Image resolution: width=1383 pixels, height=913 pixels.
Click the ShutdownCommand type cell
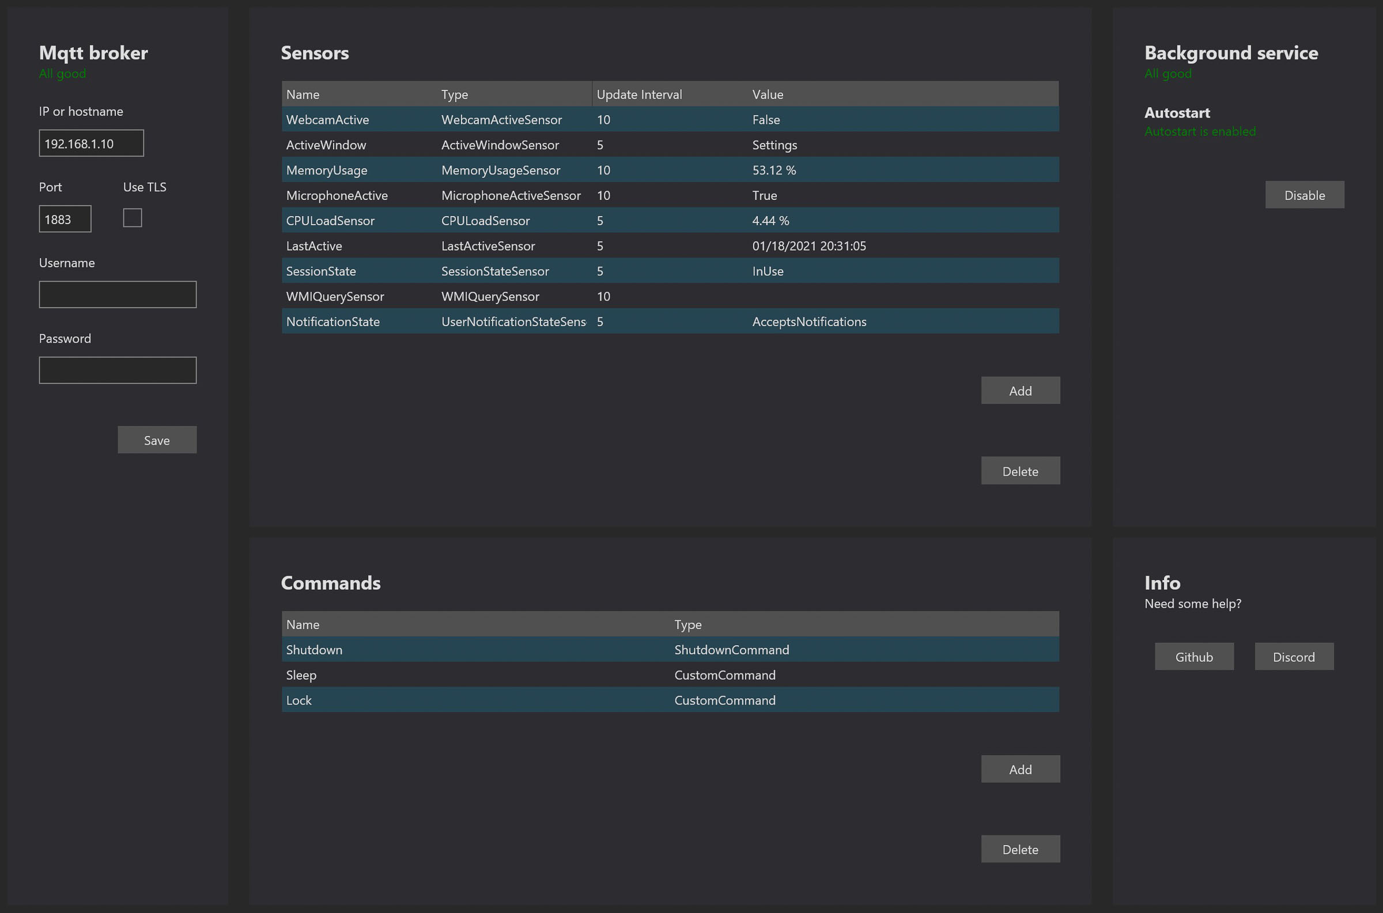(865, 649)
